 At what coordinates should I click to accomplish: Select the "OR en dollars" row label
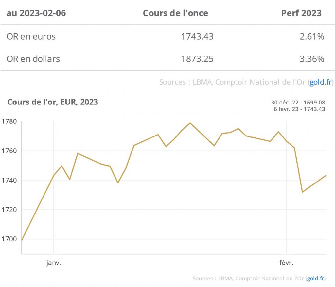pos(33,59)
